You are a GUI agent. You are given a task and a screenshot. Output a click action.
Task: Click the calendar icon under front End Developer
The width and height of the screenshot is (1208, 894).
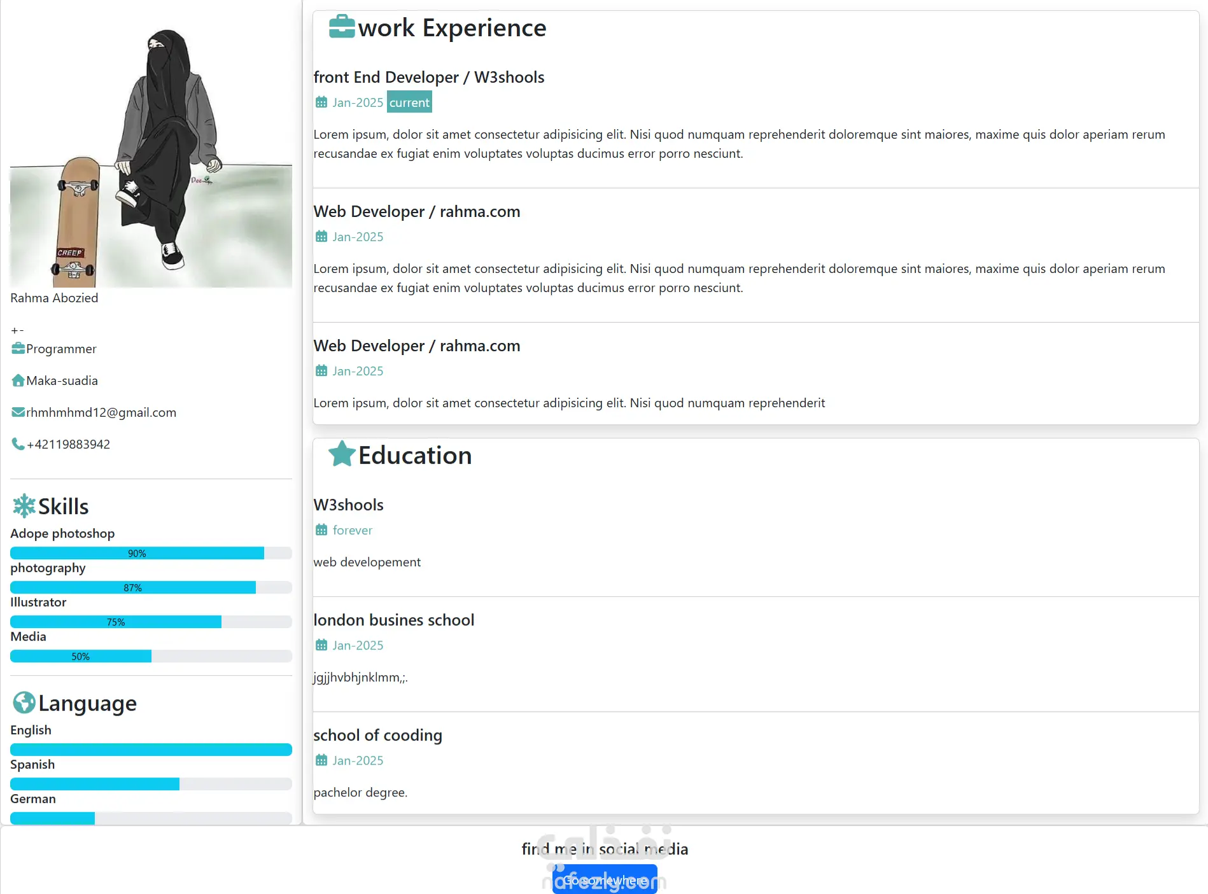(321, 102)
